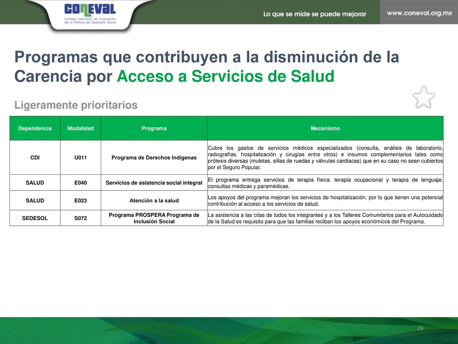Screen dimensions: 458x344
Task: Select the 'E040' modality cell
Action: (81, 183)
